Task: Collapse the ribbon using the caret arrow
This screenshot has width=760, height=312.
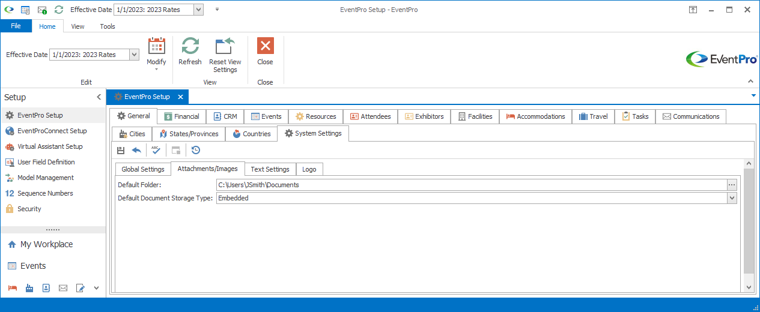Action: click(x=750, y=81)
